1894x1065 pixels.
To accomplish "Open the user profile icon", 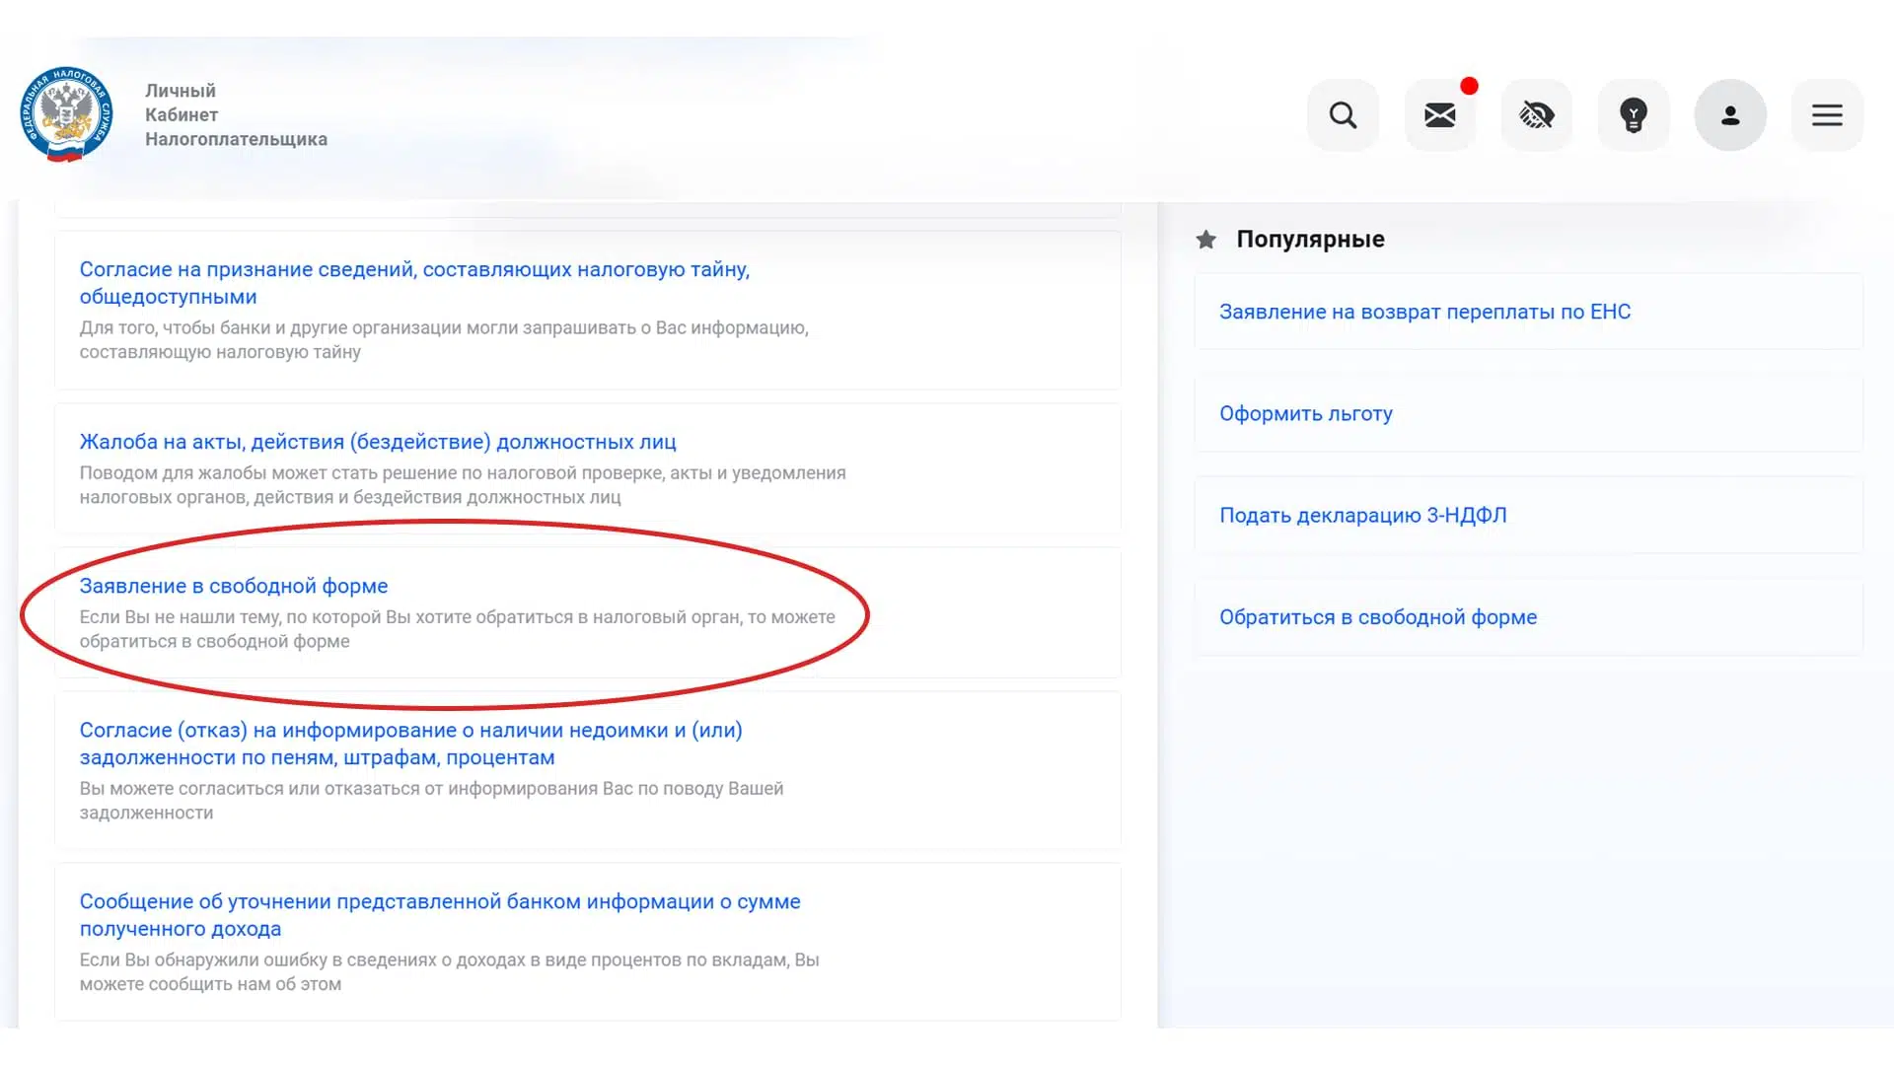I will pyautogui.click(x=1729, y=115).
